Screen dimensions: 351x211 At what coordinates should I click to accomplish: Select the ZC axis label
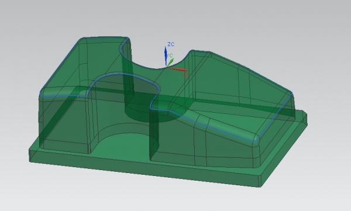coord(171,44)
